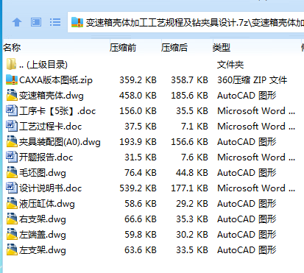The width and height of the screenshot is (304, 273).
Task: Click the 66.6 KB size of 右支架.dwg
Action: click(x=141, y=219)
